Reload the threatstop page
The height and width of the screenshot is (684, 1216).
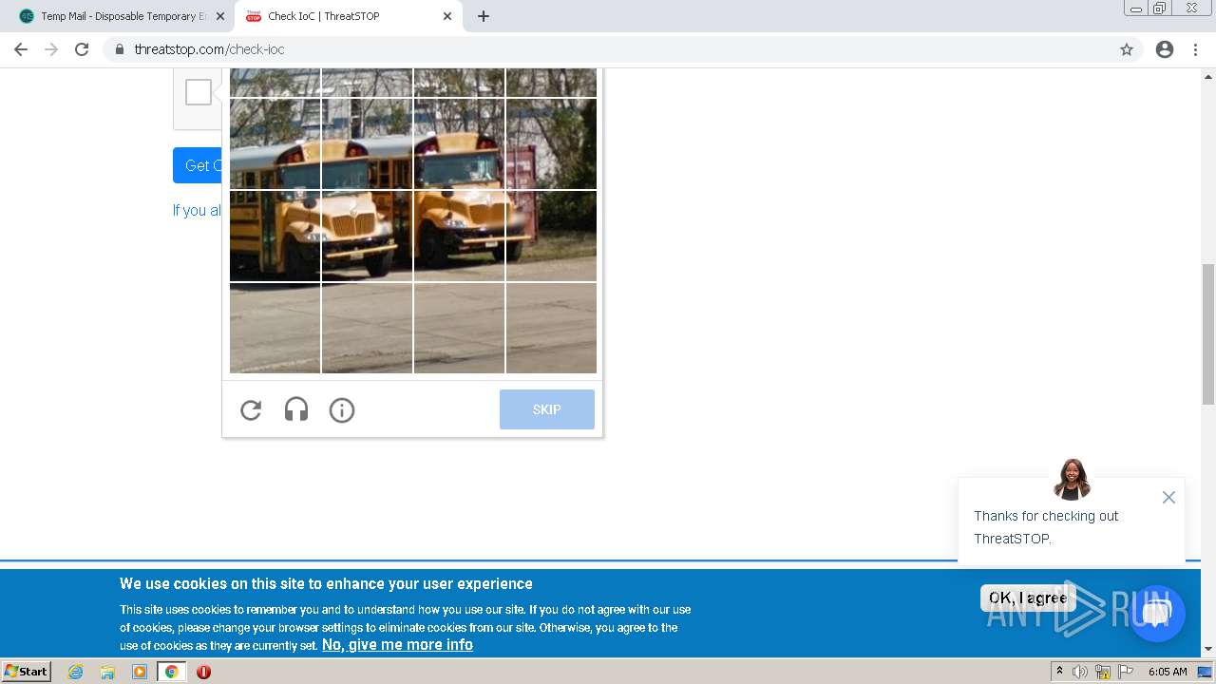pos(82,49)
